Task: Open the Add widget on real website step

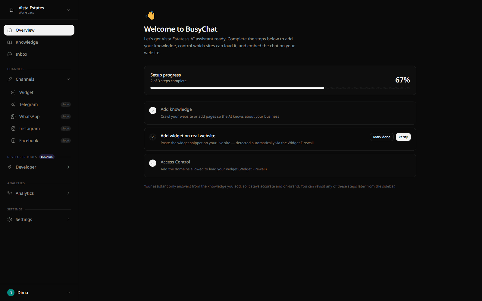Action: coord(280,139)
